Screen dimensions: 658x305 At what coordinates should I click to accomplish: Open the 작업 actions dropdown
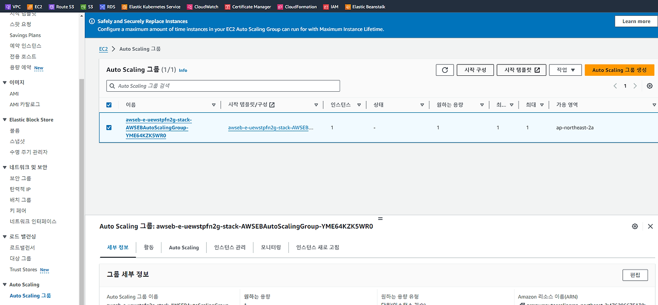565,70
